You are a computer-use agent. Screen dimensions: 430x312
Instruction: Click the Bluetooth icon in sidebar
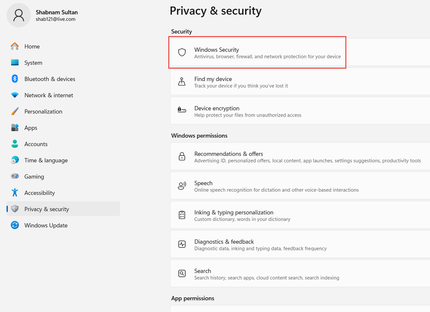tap(15, 79)
